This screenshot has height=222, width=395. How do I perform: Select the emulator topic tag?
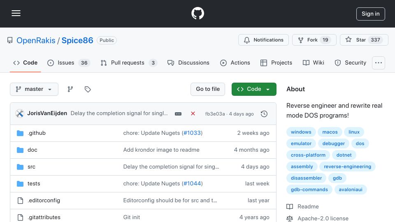(x=301, y=143)
